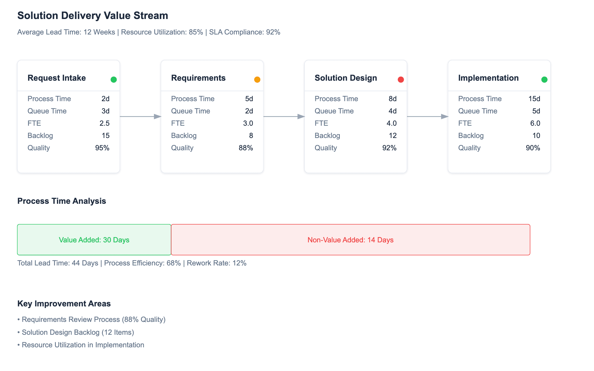Click the Total Lead Time: 44 Days text
This screenshot has height=371, width=594.
click(58, 263)
